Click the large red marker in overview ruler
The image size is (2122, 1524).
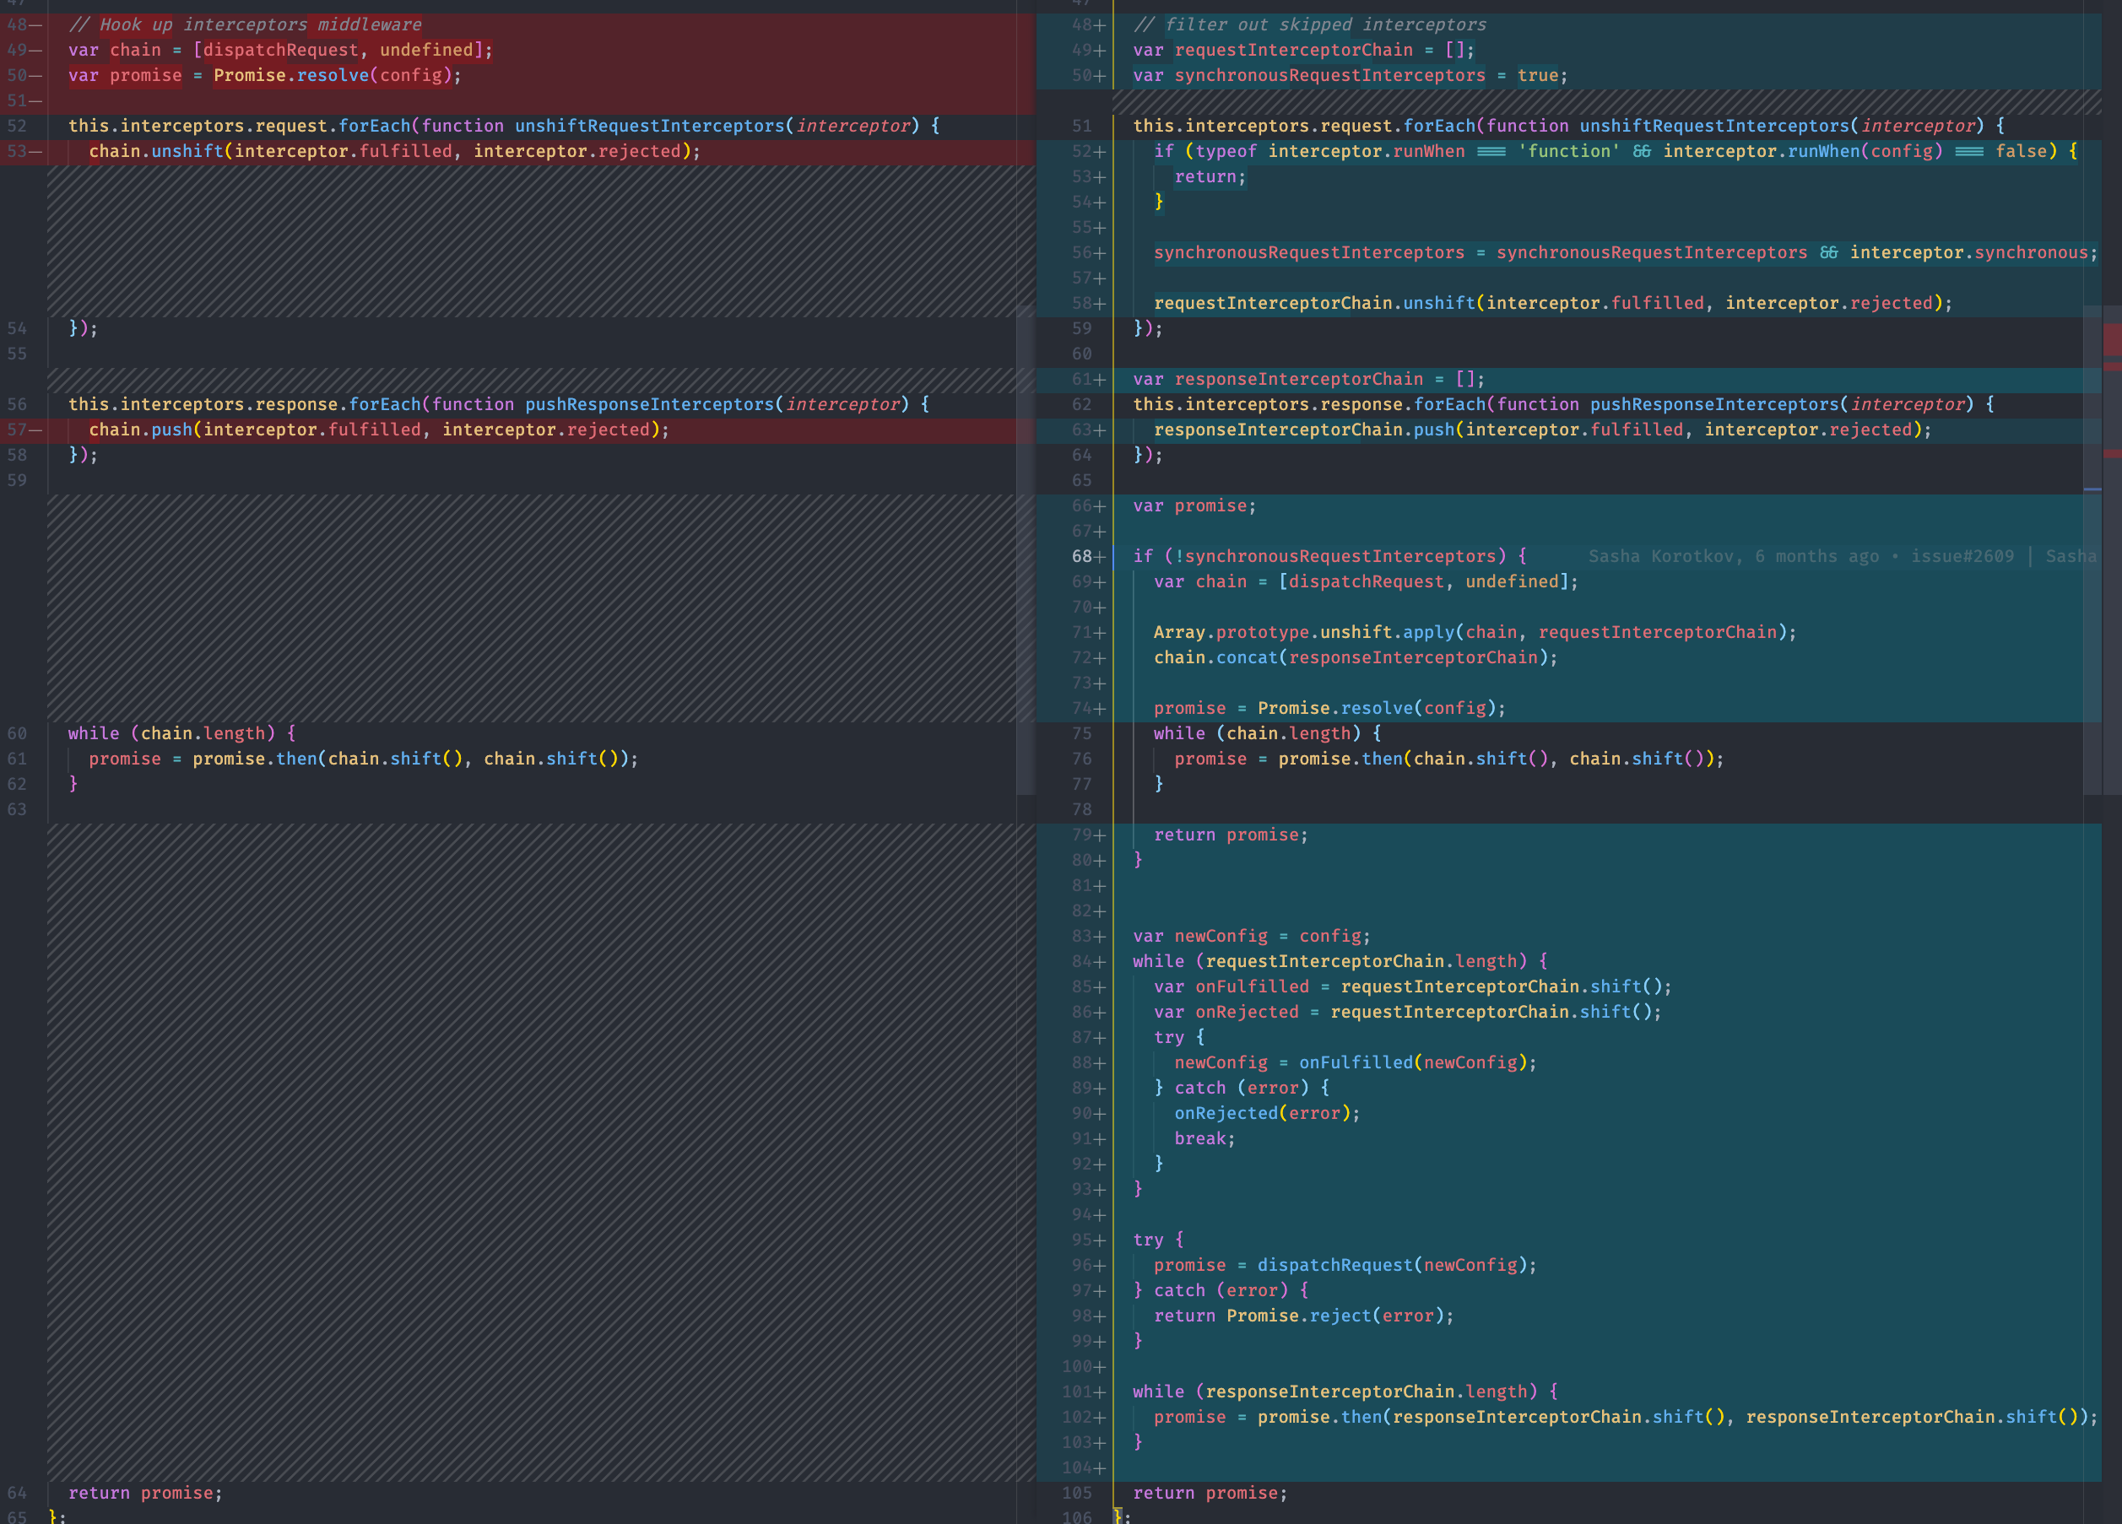click(x=2112, y=338)
